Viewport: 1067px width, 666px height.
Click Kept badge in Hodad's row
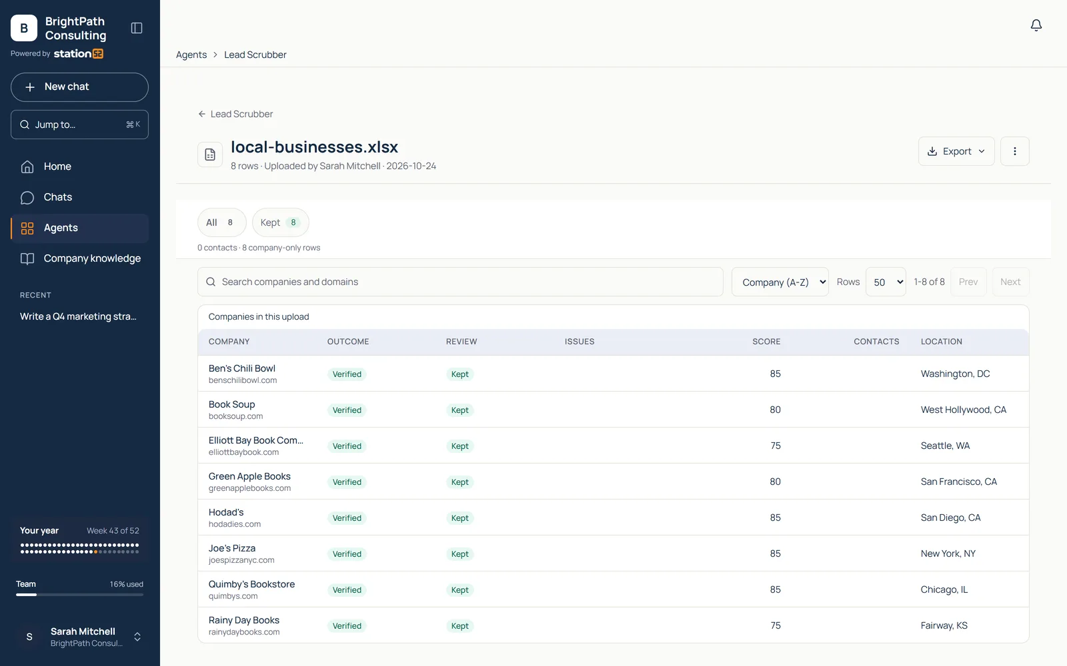(x=459, y=518)
